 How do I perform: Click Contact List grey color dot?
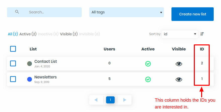(29, 64)
